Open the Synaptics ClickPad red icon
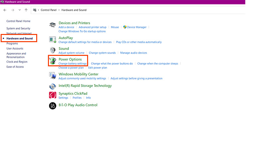The image size is (261, 147). (53, 95)
